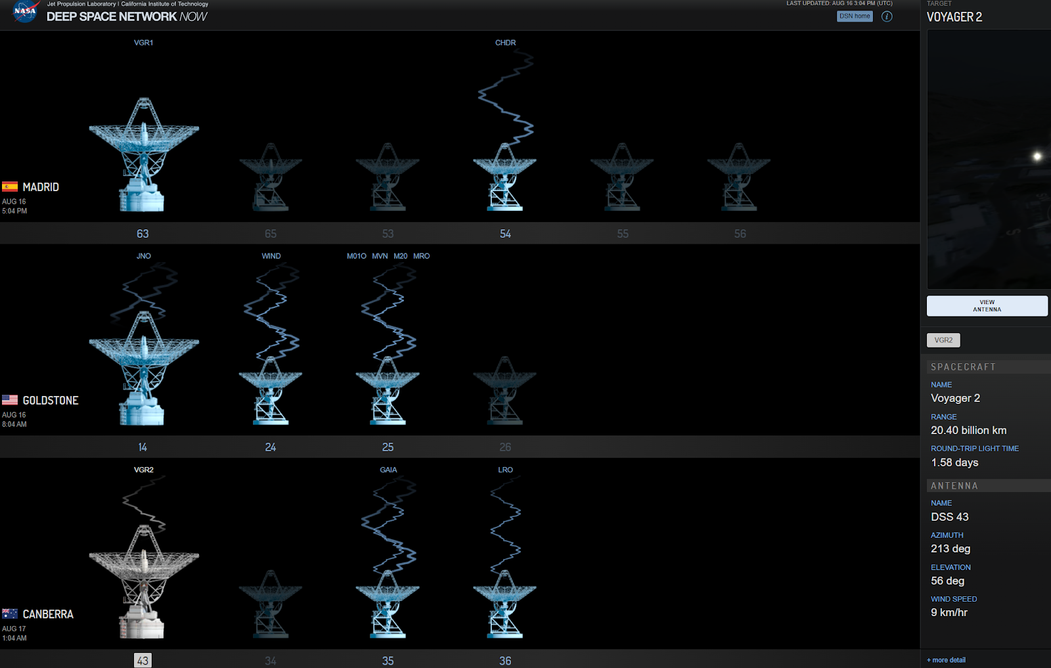Click the US flag for Goldstone

coord(10,400)
